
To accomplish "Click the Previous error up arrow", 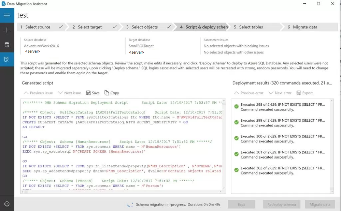I will 237,93.
